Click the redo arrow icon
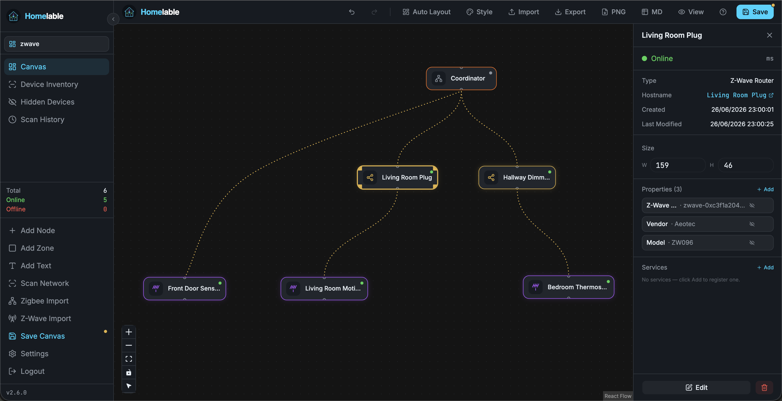The width and height of the screenshot is (782, 401). 374,12
